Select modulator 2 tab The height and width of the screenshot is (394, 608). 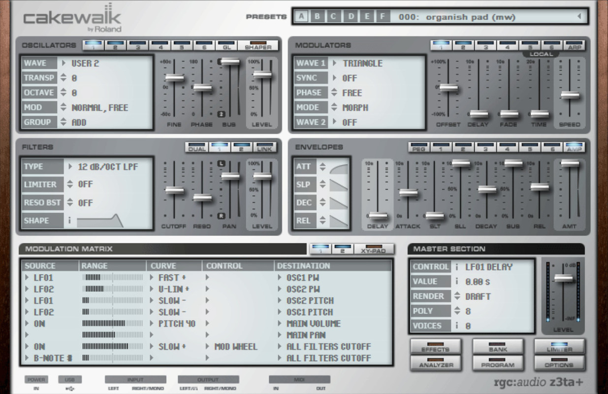463,45
